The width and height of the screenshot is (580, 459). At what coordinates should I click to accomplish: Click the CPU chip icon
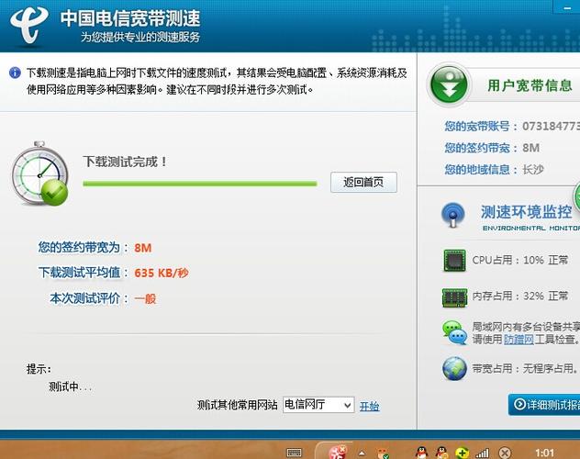click(454, 261)
